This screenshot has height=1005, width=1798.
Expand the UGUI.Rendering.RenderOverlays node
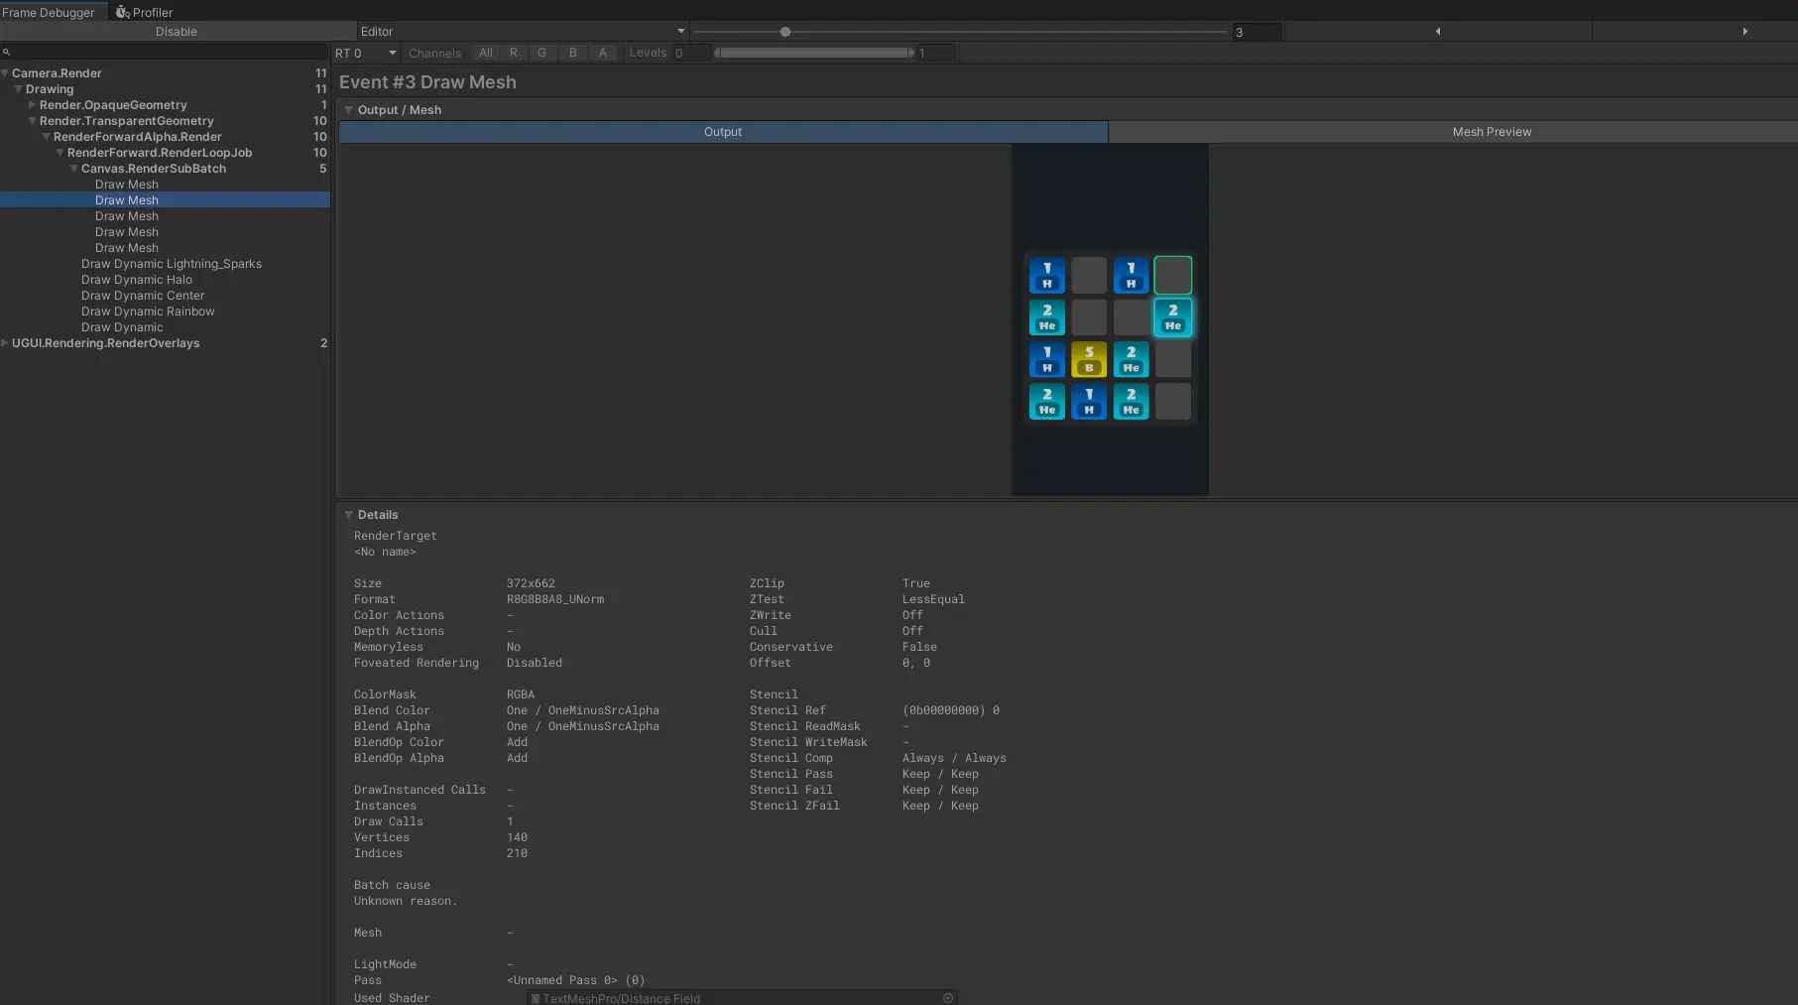pos(5,343)
